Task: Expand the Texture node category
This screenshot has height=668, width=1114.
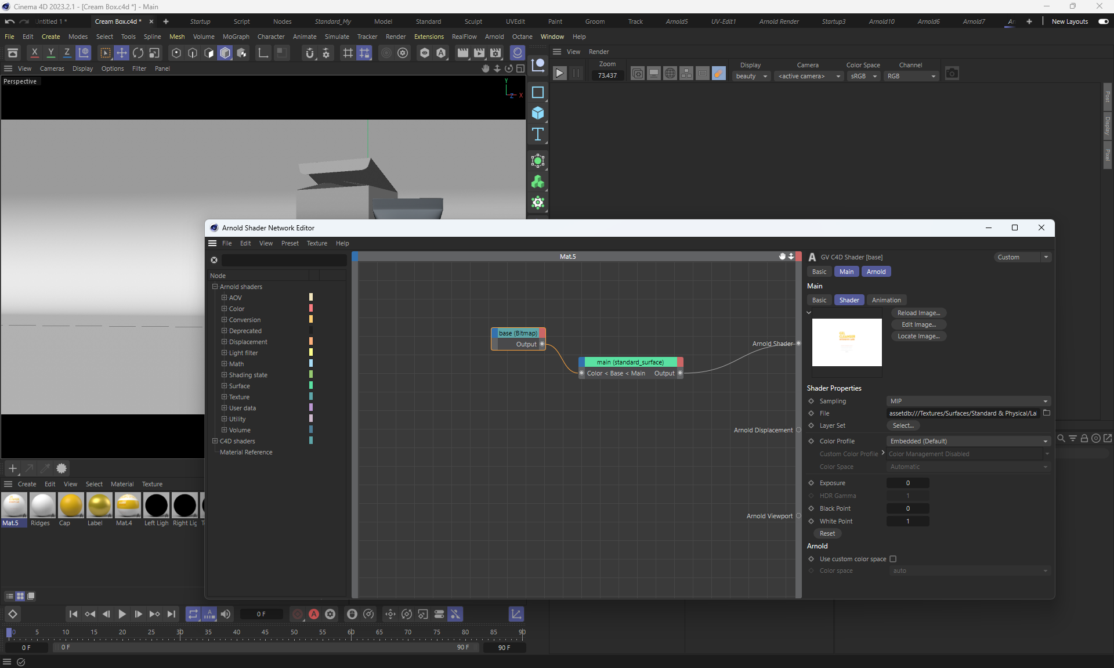Action: click(x=224, y=397)
